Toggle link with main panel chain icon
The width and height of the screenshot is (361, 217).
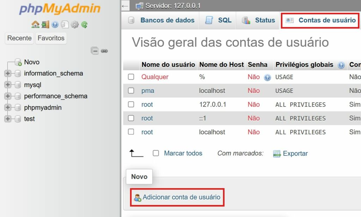[104, 51]
